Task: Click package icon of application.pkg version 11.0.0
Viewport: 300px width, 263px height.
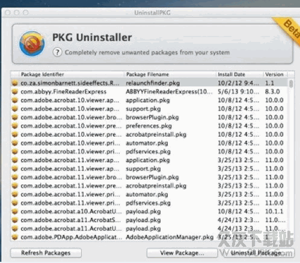Action: [14, 160]
